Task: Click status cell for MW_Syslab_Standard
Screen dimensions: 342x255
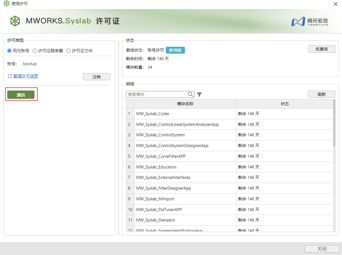Action: [x=285, y=220]
